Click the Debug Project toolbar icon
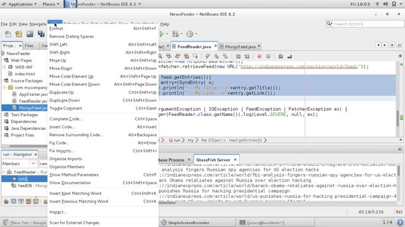The image size is (405, 227). click(x=176, y=34)
